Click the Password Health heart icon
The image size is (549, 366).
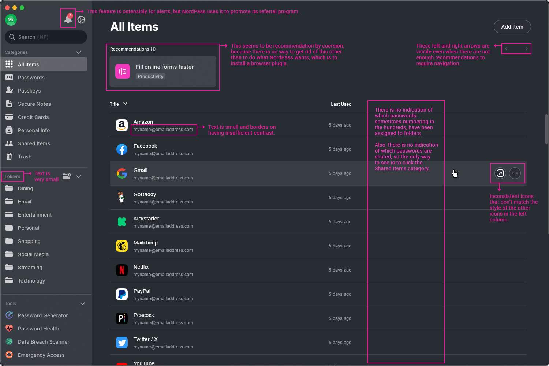10,329
